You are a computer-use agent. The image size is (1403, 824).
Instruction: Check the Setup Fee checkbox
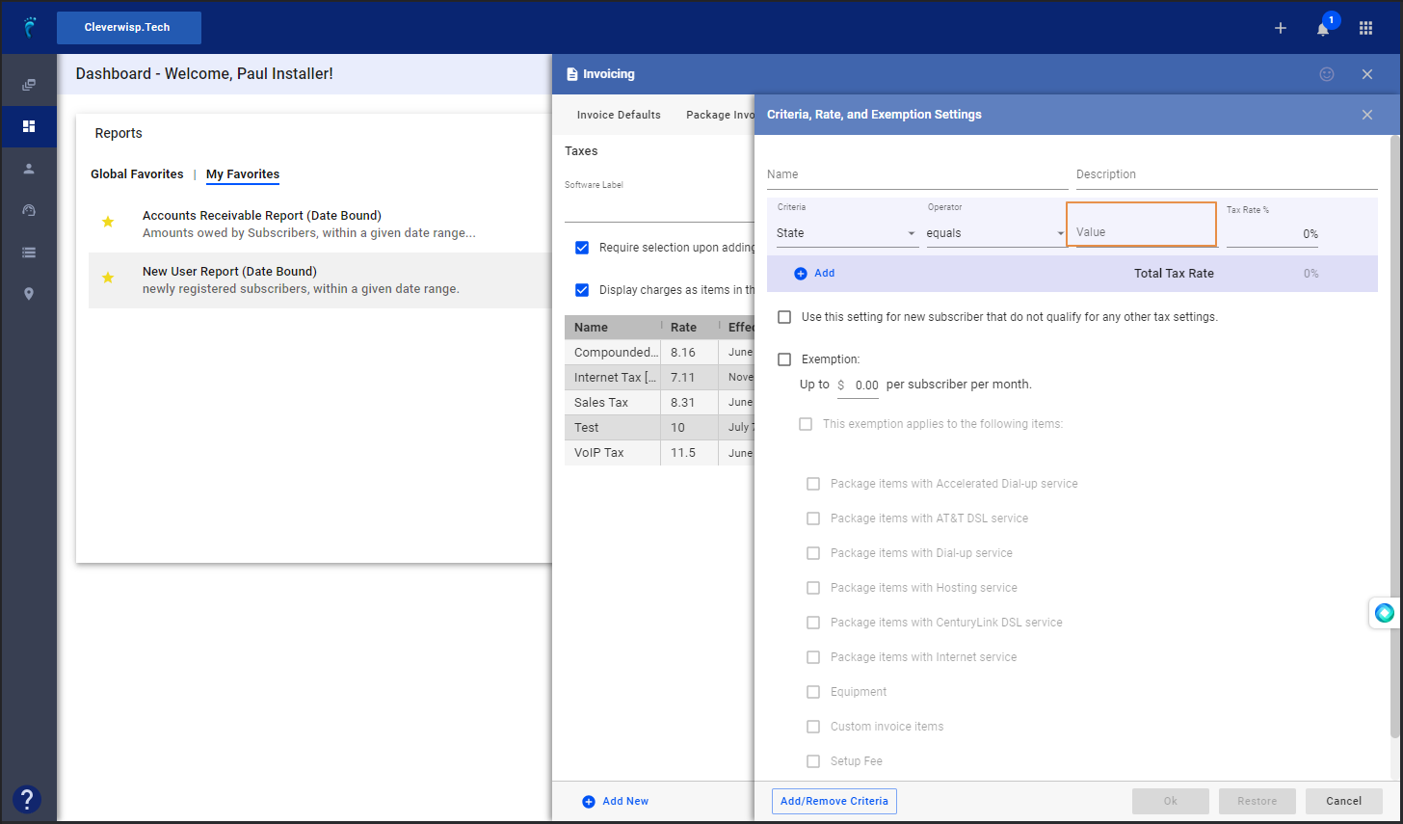(813, 761)
